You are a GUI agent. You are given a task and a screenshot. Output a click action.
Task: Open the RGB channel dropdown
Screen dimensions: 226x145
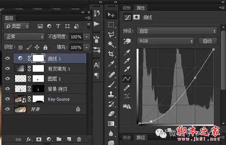pyautogui.click(x=165, y=41)
